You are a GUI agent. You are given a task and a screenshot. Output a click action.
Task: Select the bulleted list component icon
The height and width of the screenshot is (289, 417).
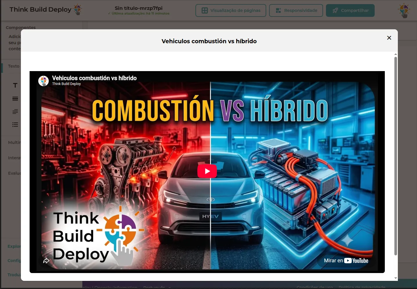click(15, 125)
